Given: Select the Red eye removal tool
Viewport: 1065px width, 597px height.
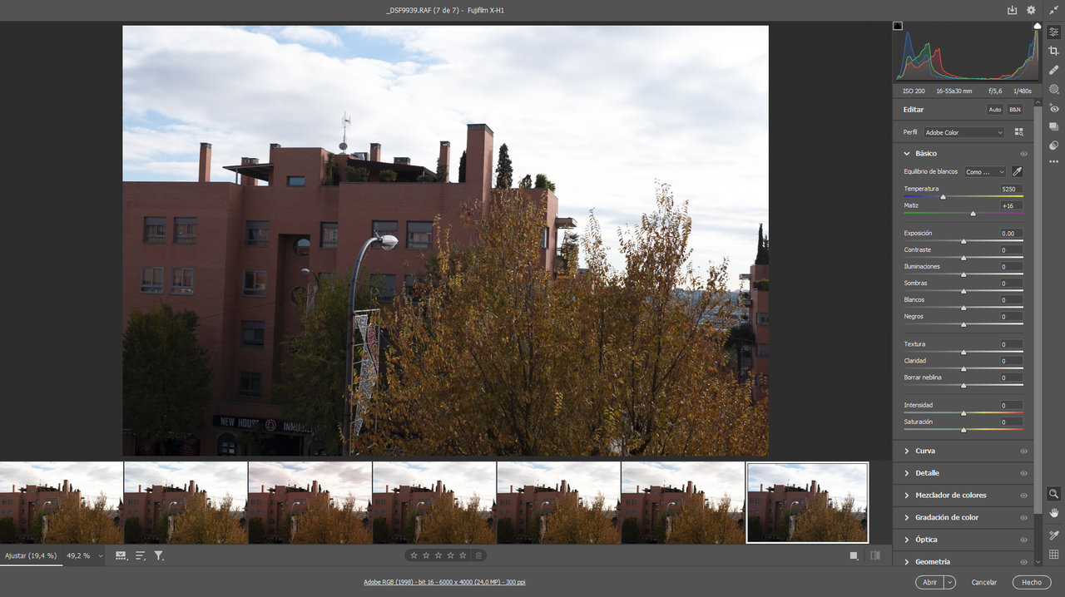Looking at the screenshot, I should (x=1053, y=108).
